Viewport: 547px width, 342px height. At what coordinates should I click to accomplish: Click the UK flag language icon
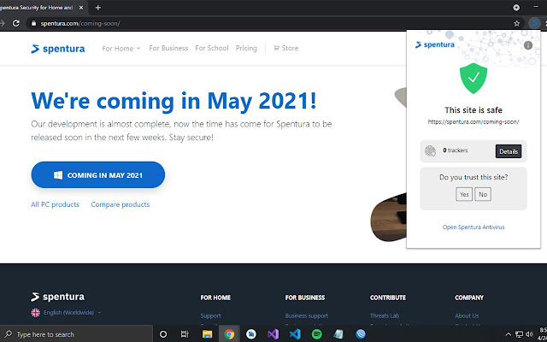(x=36, y=312)
